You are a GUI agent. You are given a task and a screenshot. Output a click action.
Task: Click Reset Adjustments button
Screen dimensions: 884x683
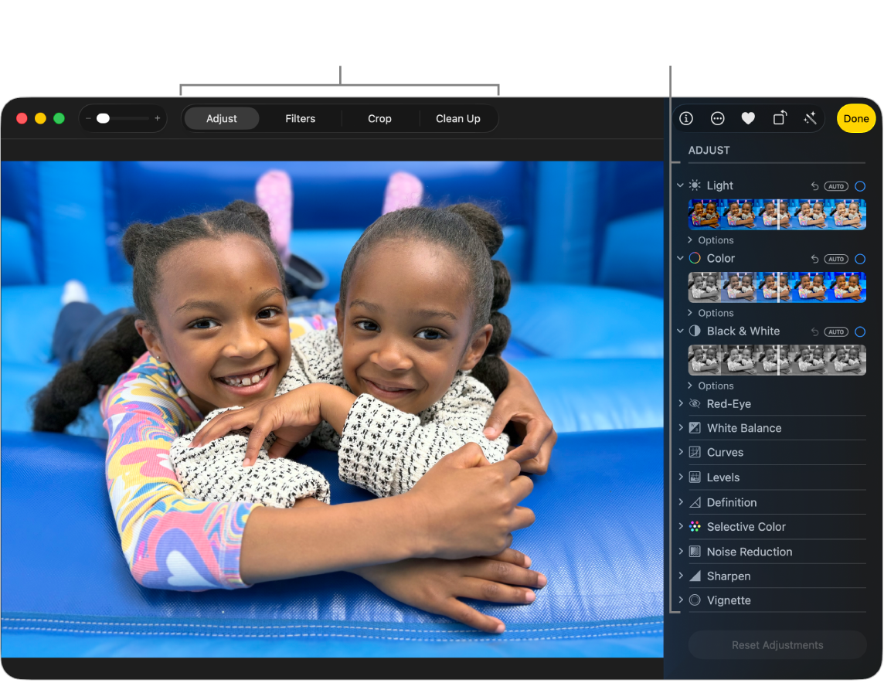[777, 644]
